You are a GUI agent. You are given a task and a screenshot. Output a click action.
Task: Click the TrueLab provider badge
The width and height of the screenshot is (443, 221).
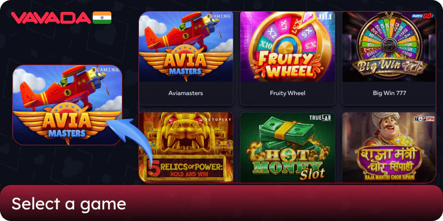[x=320, y=118]
